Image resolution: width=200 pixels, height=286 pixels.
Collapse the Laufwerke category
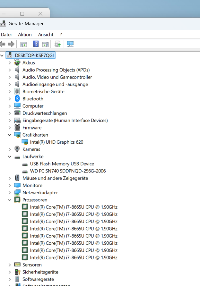[x=10, y=156]
